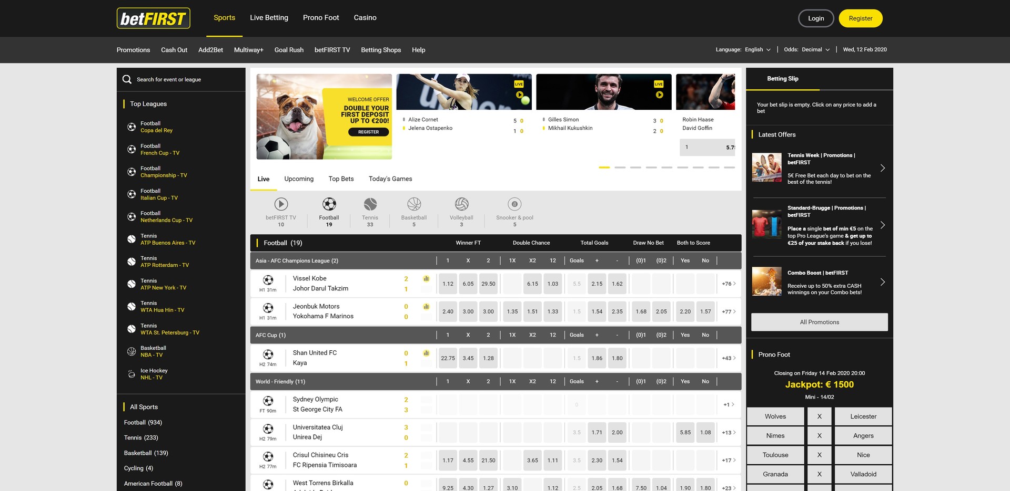Open welcome offer bulldog banner
The height and width of the screenshot is (491, 1010).
pyautogui.click(x=324, y=117)
